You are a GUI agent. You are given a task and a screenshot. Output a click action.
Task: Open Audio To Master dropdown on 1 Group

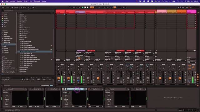pyautogui.click(x=60, y=61)
